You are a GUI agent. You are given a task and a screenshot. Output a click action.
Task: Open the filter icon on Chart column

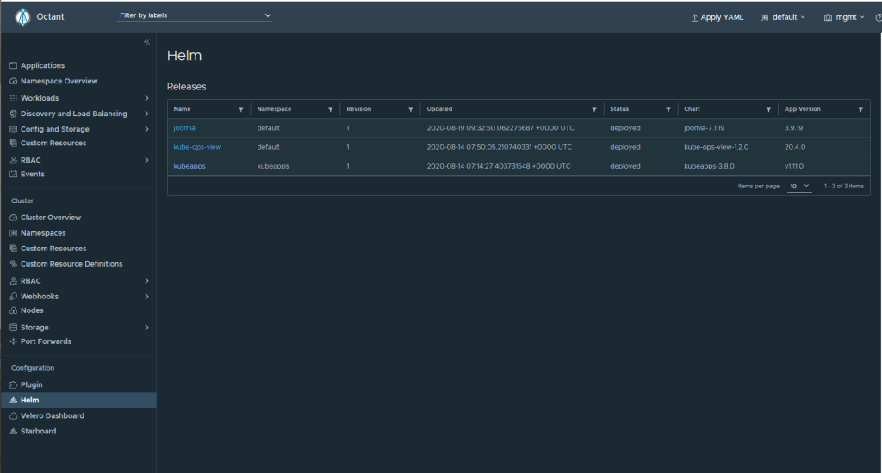(768, 110)
